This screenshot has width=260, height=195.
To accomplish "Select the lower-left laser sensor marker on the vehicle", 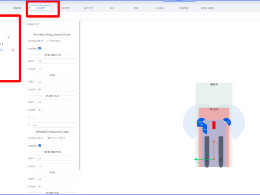I will click(205, 129).
